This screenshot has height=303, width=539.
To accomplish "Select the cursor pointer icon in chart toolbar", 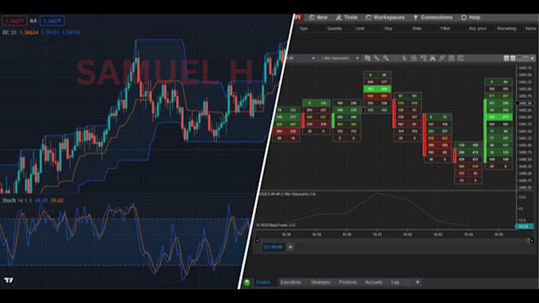I will (x=404, y=59).
